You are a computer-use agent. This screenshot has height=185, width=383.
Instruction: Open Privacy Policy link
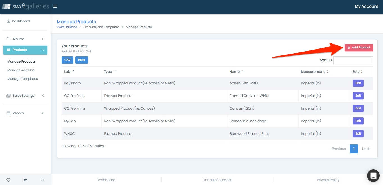(328, 180)
